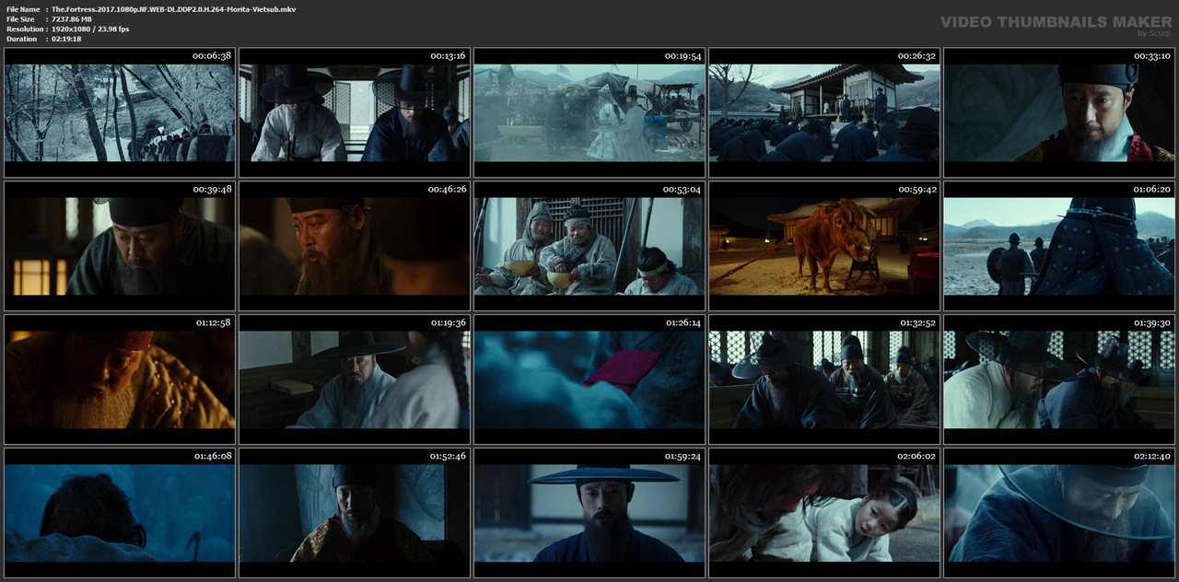This screenshot has width=1179, height=582.
Task: Click the thumbnail marked 01:46:08
Action: click(x=120, y=513)
